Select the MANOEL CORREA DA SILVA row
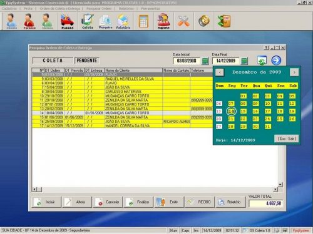Screen dimensions: 313x234 pyautogui.click(x=122, y=125)
